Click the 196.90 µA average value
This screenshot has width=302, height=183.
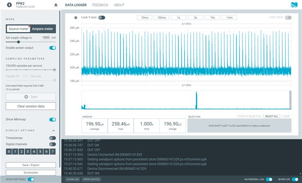94,124
